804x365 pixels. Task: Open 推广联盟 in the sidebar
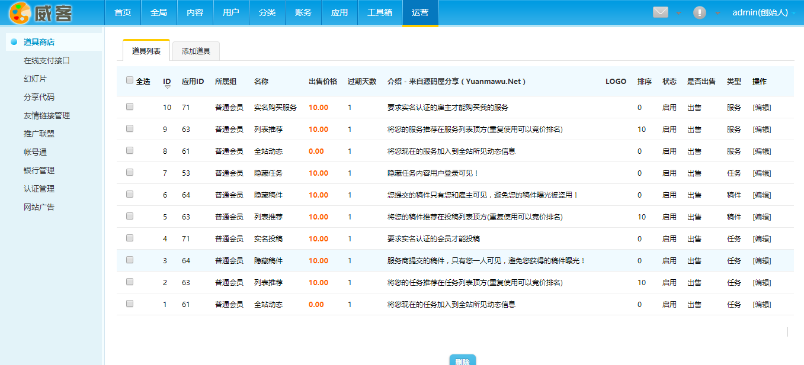pos(39,134)
